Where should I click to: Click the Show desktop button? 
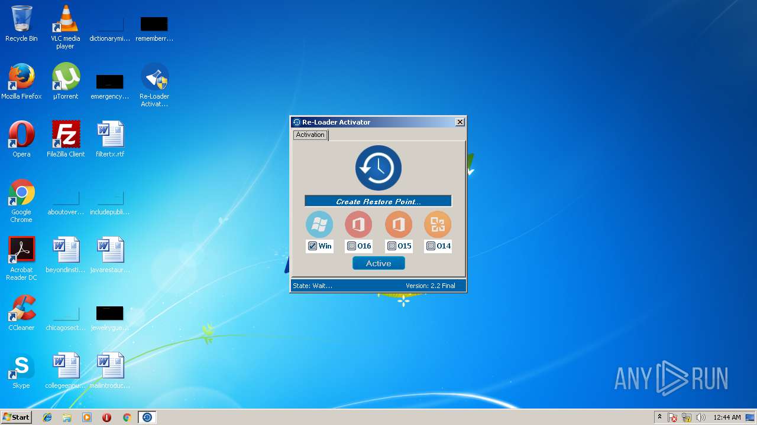click(x=751, y=417)
